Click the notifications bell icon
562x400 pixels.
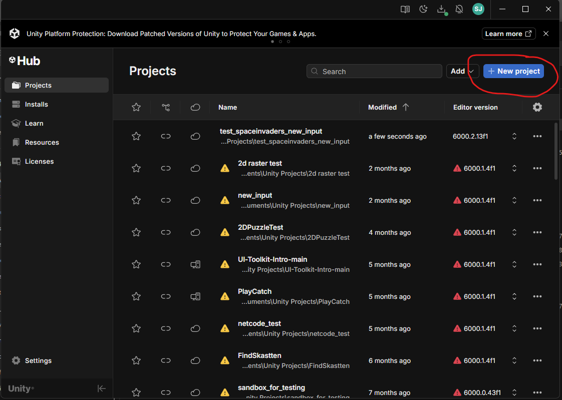[459, 9]
